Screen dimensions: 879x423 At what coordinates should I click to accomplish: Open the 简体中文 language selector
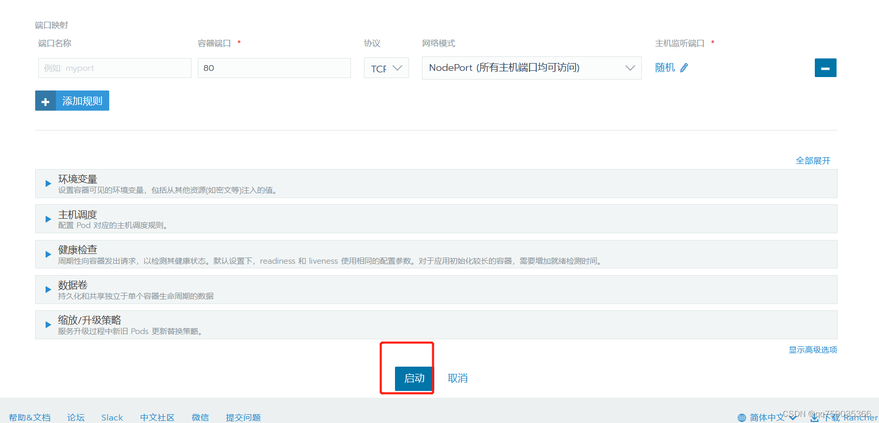pyautogui.click(x=767, y=417)
